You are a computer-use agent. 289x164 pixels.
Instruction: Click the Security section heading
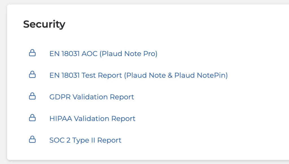(44, 24)
